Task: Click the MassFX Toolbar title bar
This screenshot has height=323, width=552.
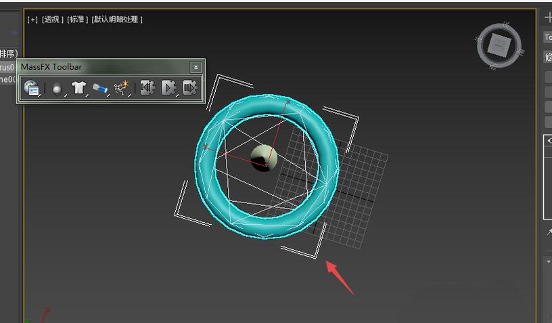Action: 104,67
